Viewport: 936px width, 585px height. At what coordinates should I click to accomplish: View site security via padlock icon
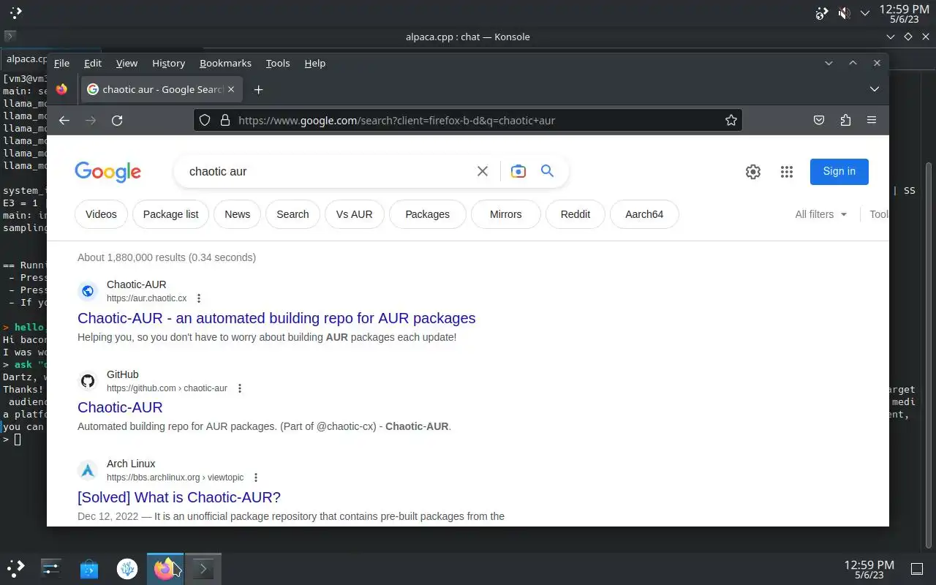[x=224, y=120]
